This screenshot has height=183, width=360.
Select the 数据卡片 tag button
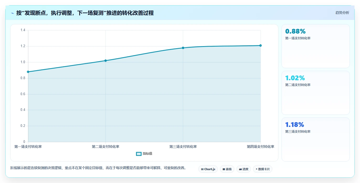[x=263, y=169]
